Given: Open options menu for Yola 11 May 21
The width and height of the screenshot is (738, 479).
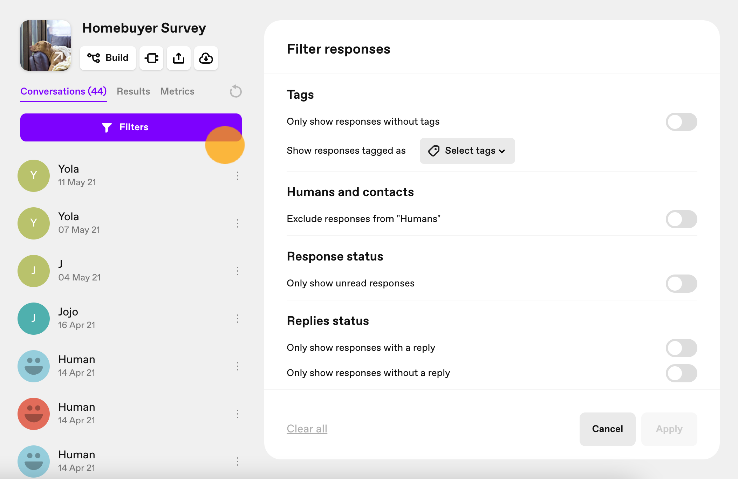Looking at the screenshot, I should (238, 176).
